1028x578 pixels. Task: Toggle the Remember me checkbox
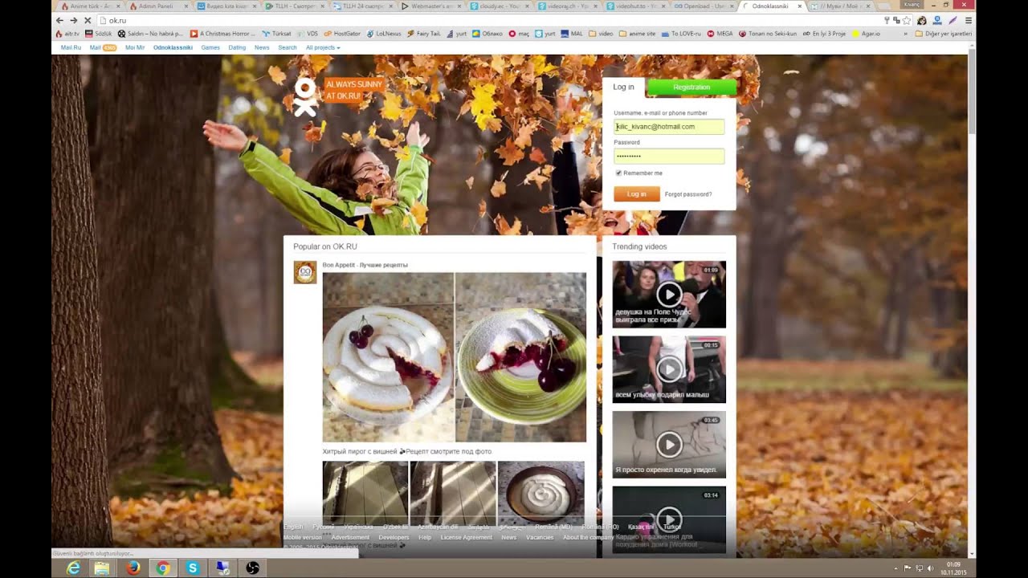(618, 173)
